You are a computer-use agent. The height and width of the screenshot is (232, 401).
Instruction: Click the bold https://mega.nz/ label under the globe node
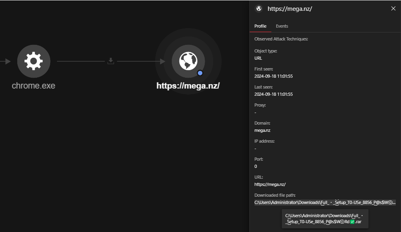tap(188, 86)
